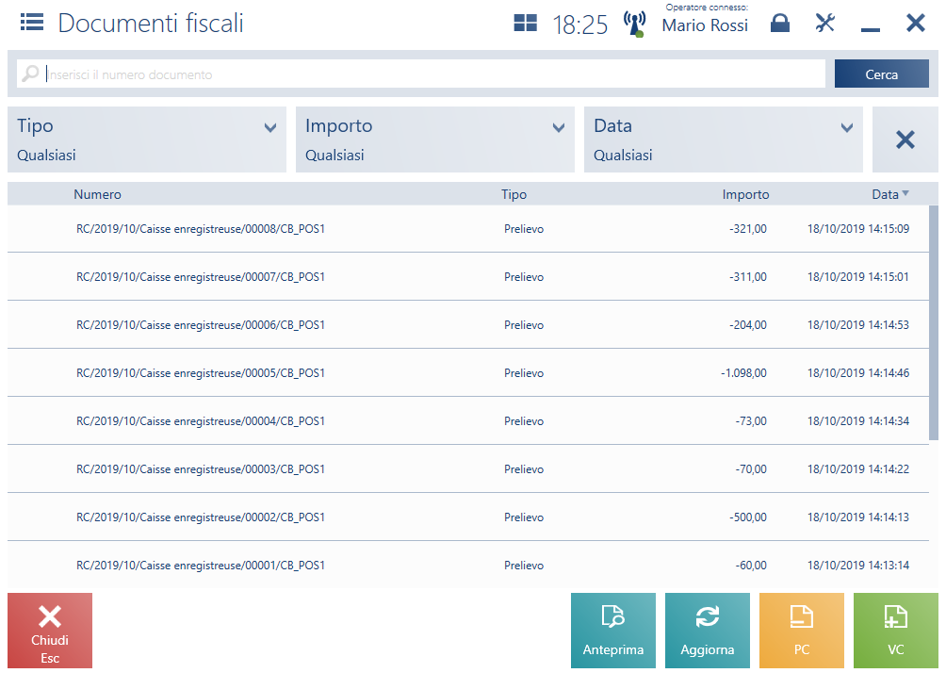946x673 pixels.
Task: Sort by the Importo column header
Action: (745, 194)
